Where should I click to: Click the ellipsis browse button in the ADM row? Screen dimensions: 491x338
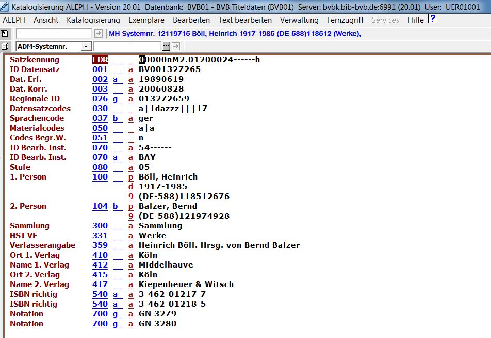coord(166,46)
